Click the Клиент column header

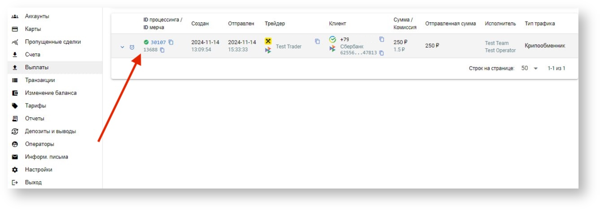tap(338, 24)
